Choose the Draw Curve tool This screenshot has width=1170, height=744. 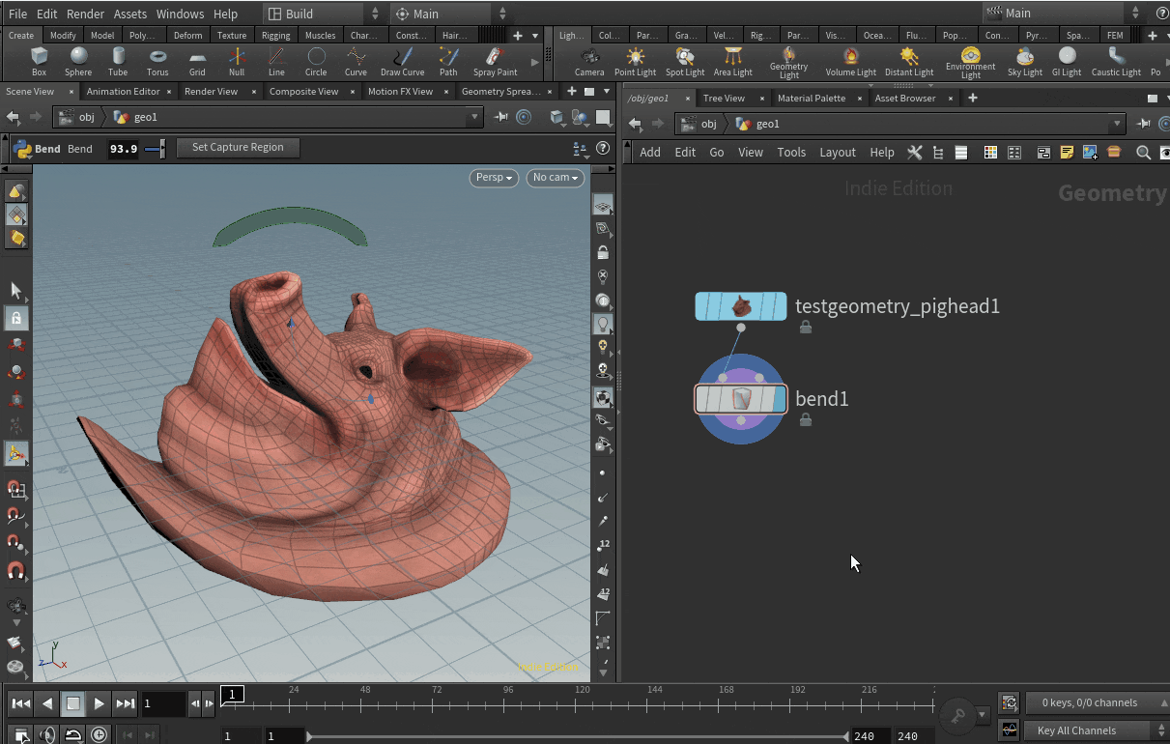pos(402,60)
